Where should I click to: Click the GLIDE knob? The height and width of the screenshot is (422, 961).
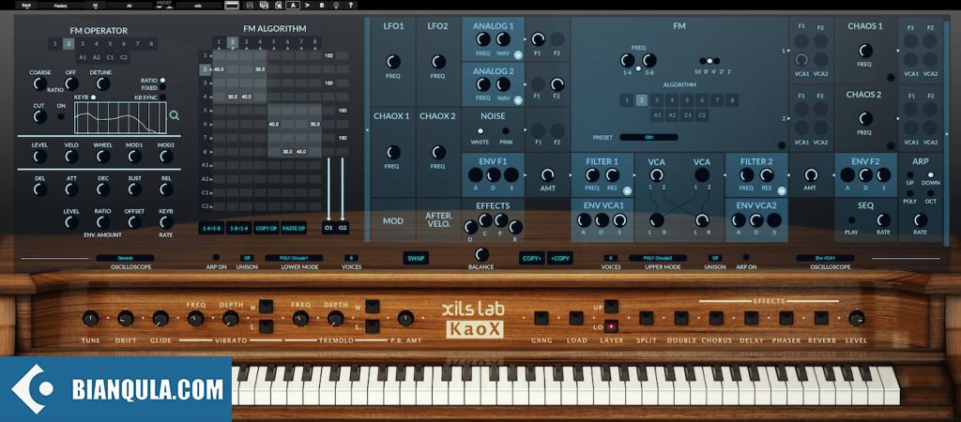(160, 319)
